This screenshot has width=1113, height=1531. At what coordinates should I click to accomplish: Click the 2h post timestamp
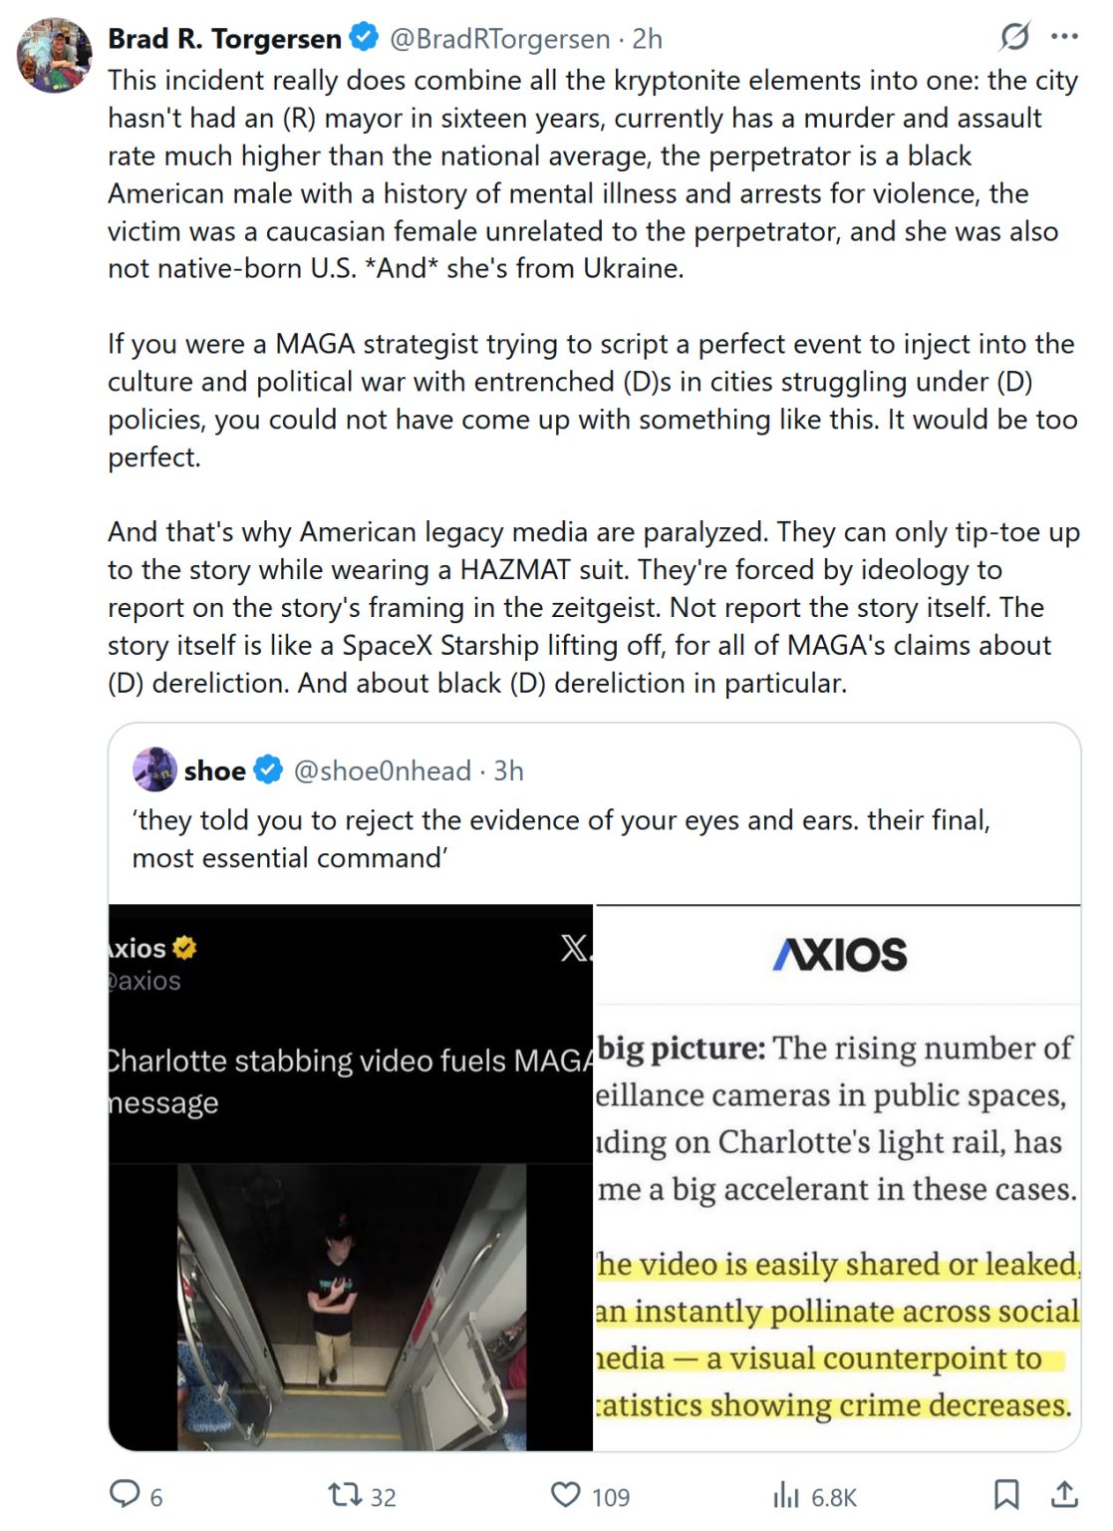pos(648,39)
